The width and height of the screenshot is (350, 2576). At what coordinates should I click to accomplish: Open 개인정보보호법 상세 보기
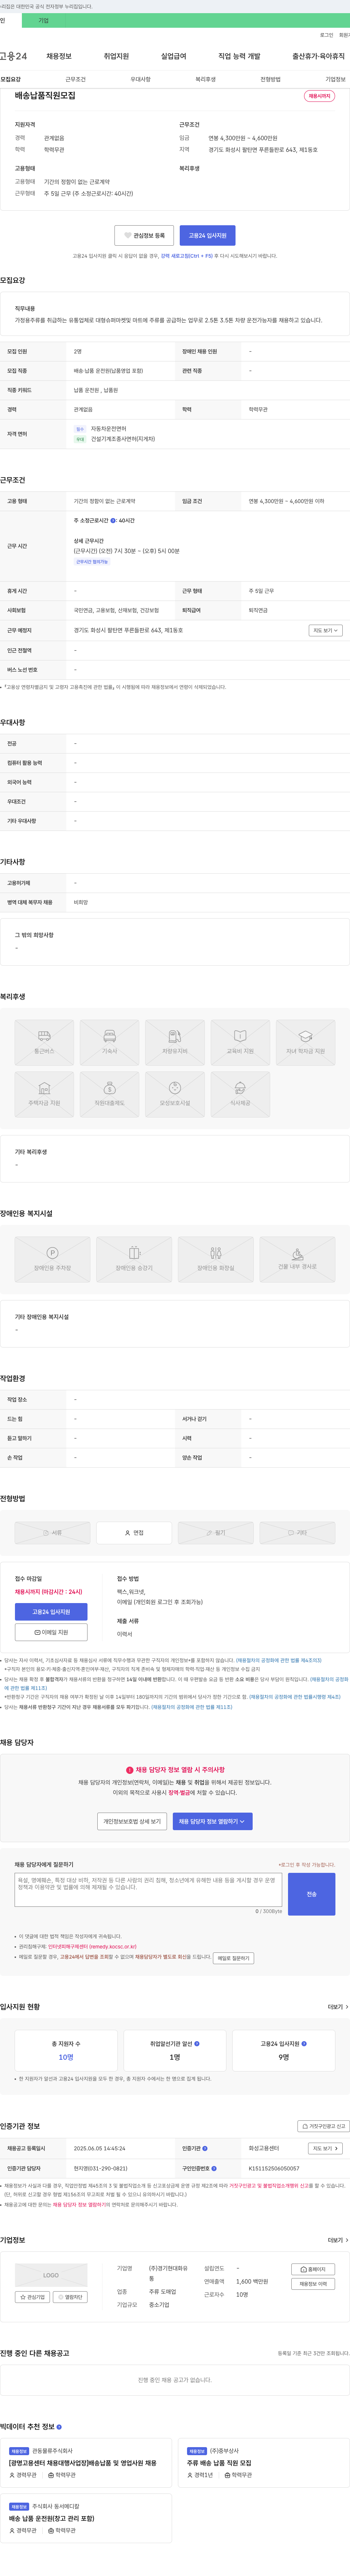pos(132,1821)
